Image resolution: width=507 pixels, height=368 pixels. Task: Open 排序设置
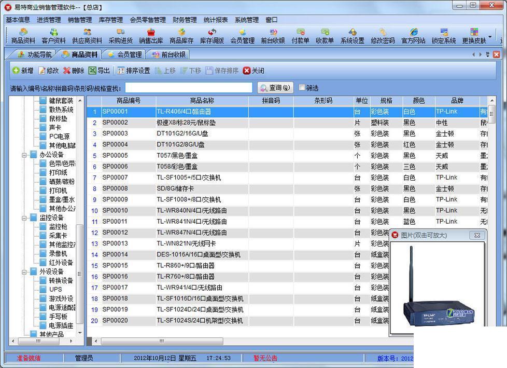point(134,71)
